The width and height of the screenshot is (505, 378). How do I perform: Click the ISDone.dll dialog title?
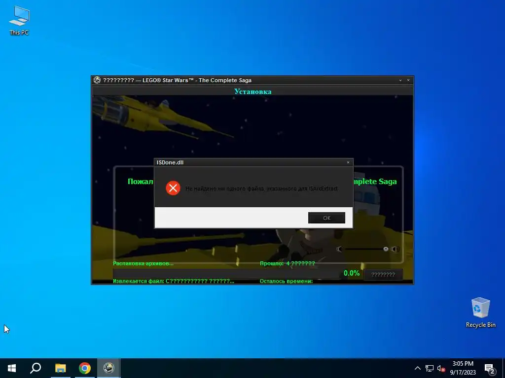pos(170,162)
